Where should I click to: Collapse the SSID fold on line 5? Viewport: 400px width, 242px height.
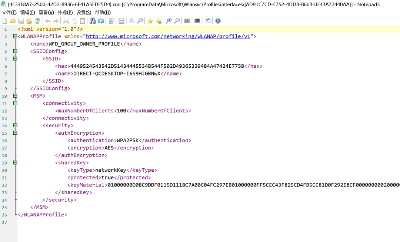(15, 58)
